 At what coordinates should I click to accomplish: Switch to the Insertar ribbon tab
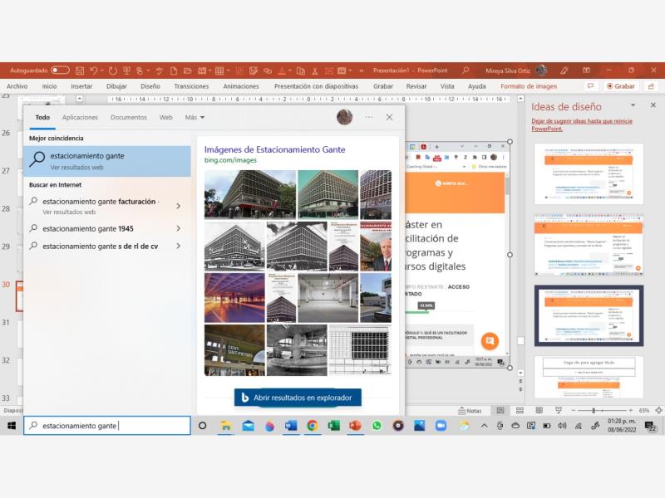81,86
